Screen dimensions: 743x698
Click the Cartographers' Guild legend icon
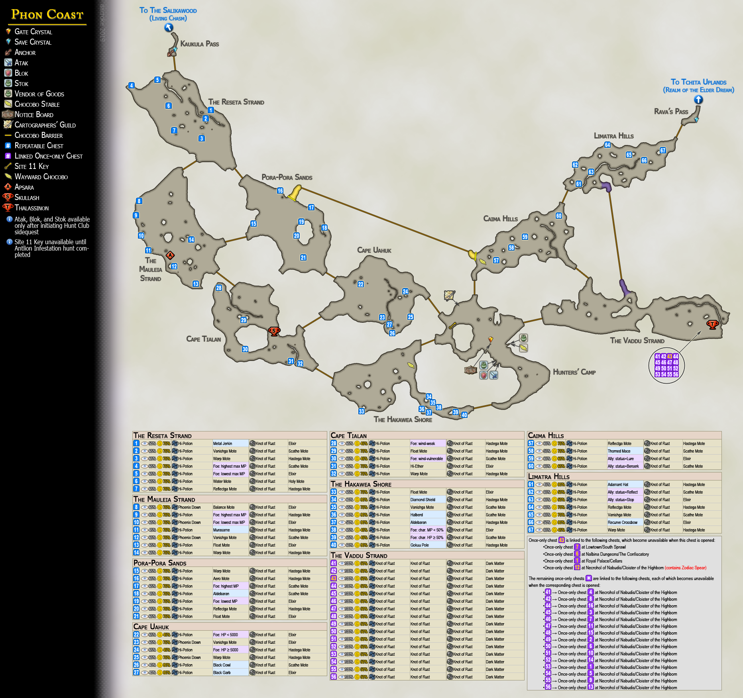8,125
